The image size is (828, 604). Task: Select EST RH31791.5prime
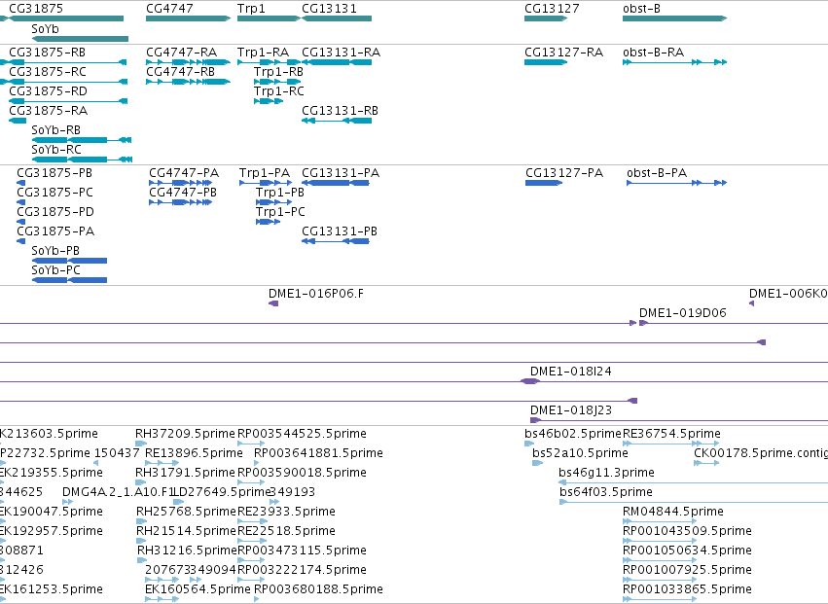click(x=141, y=482)
